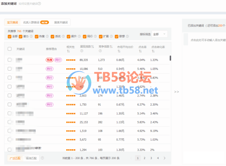Click the red 热搜 tag in first row
Viewport: 226px width, 166px height.
pos(50,60)
